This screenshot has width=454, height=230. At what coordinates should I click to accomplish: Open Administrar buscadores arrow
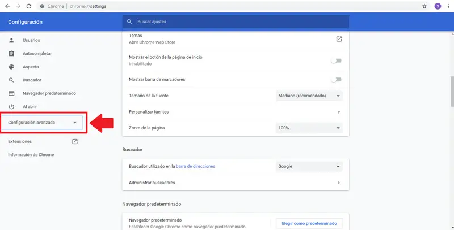(339, 183)
